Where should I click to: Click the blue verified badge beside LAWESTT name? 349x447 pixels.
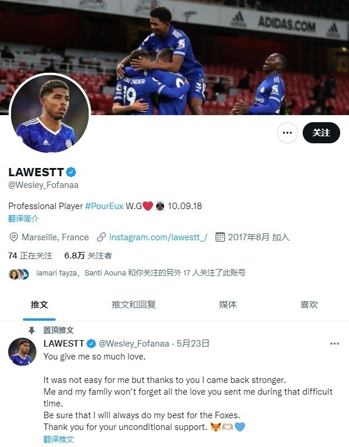71,172
